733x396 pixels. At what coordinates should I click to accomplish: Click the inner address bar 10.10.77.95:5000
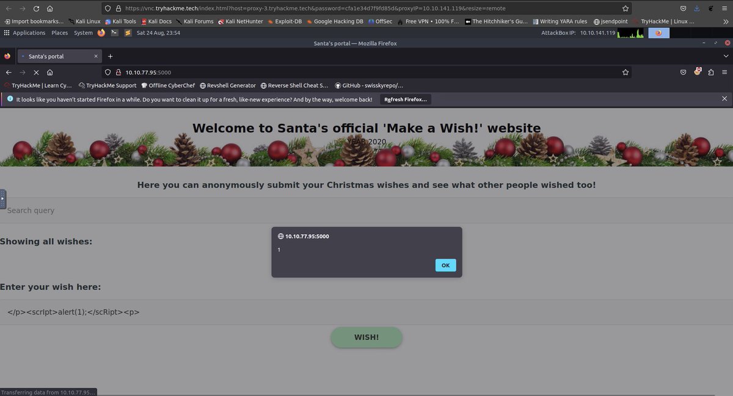point(366,72)
